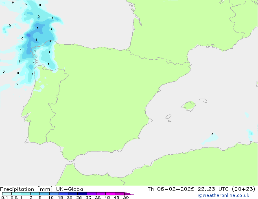Click the 0.1–0.5 mm legend swatch
Screen dimensions: 258x199
(7, 194)
